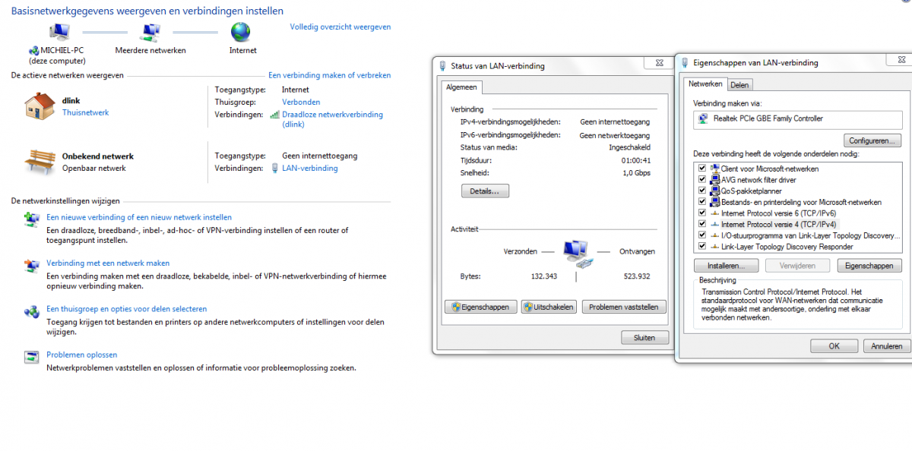Click the Annuleren button
This screenshot has width=912, height=451.
[886, 345]
